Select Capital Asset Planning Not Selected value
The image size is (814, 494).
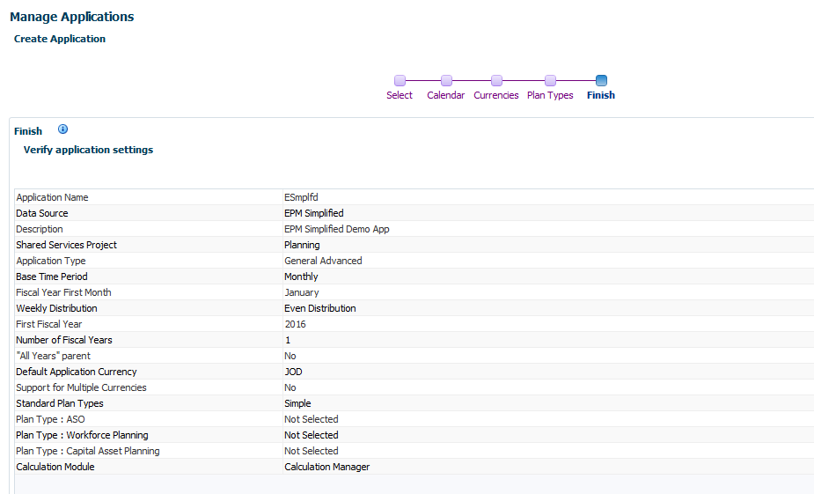[311, 451]
